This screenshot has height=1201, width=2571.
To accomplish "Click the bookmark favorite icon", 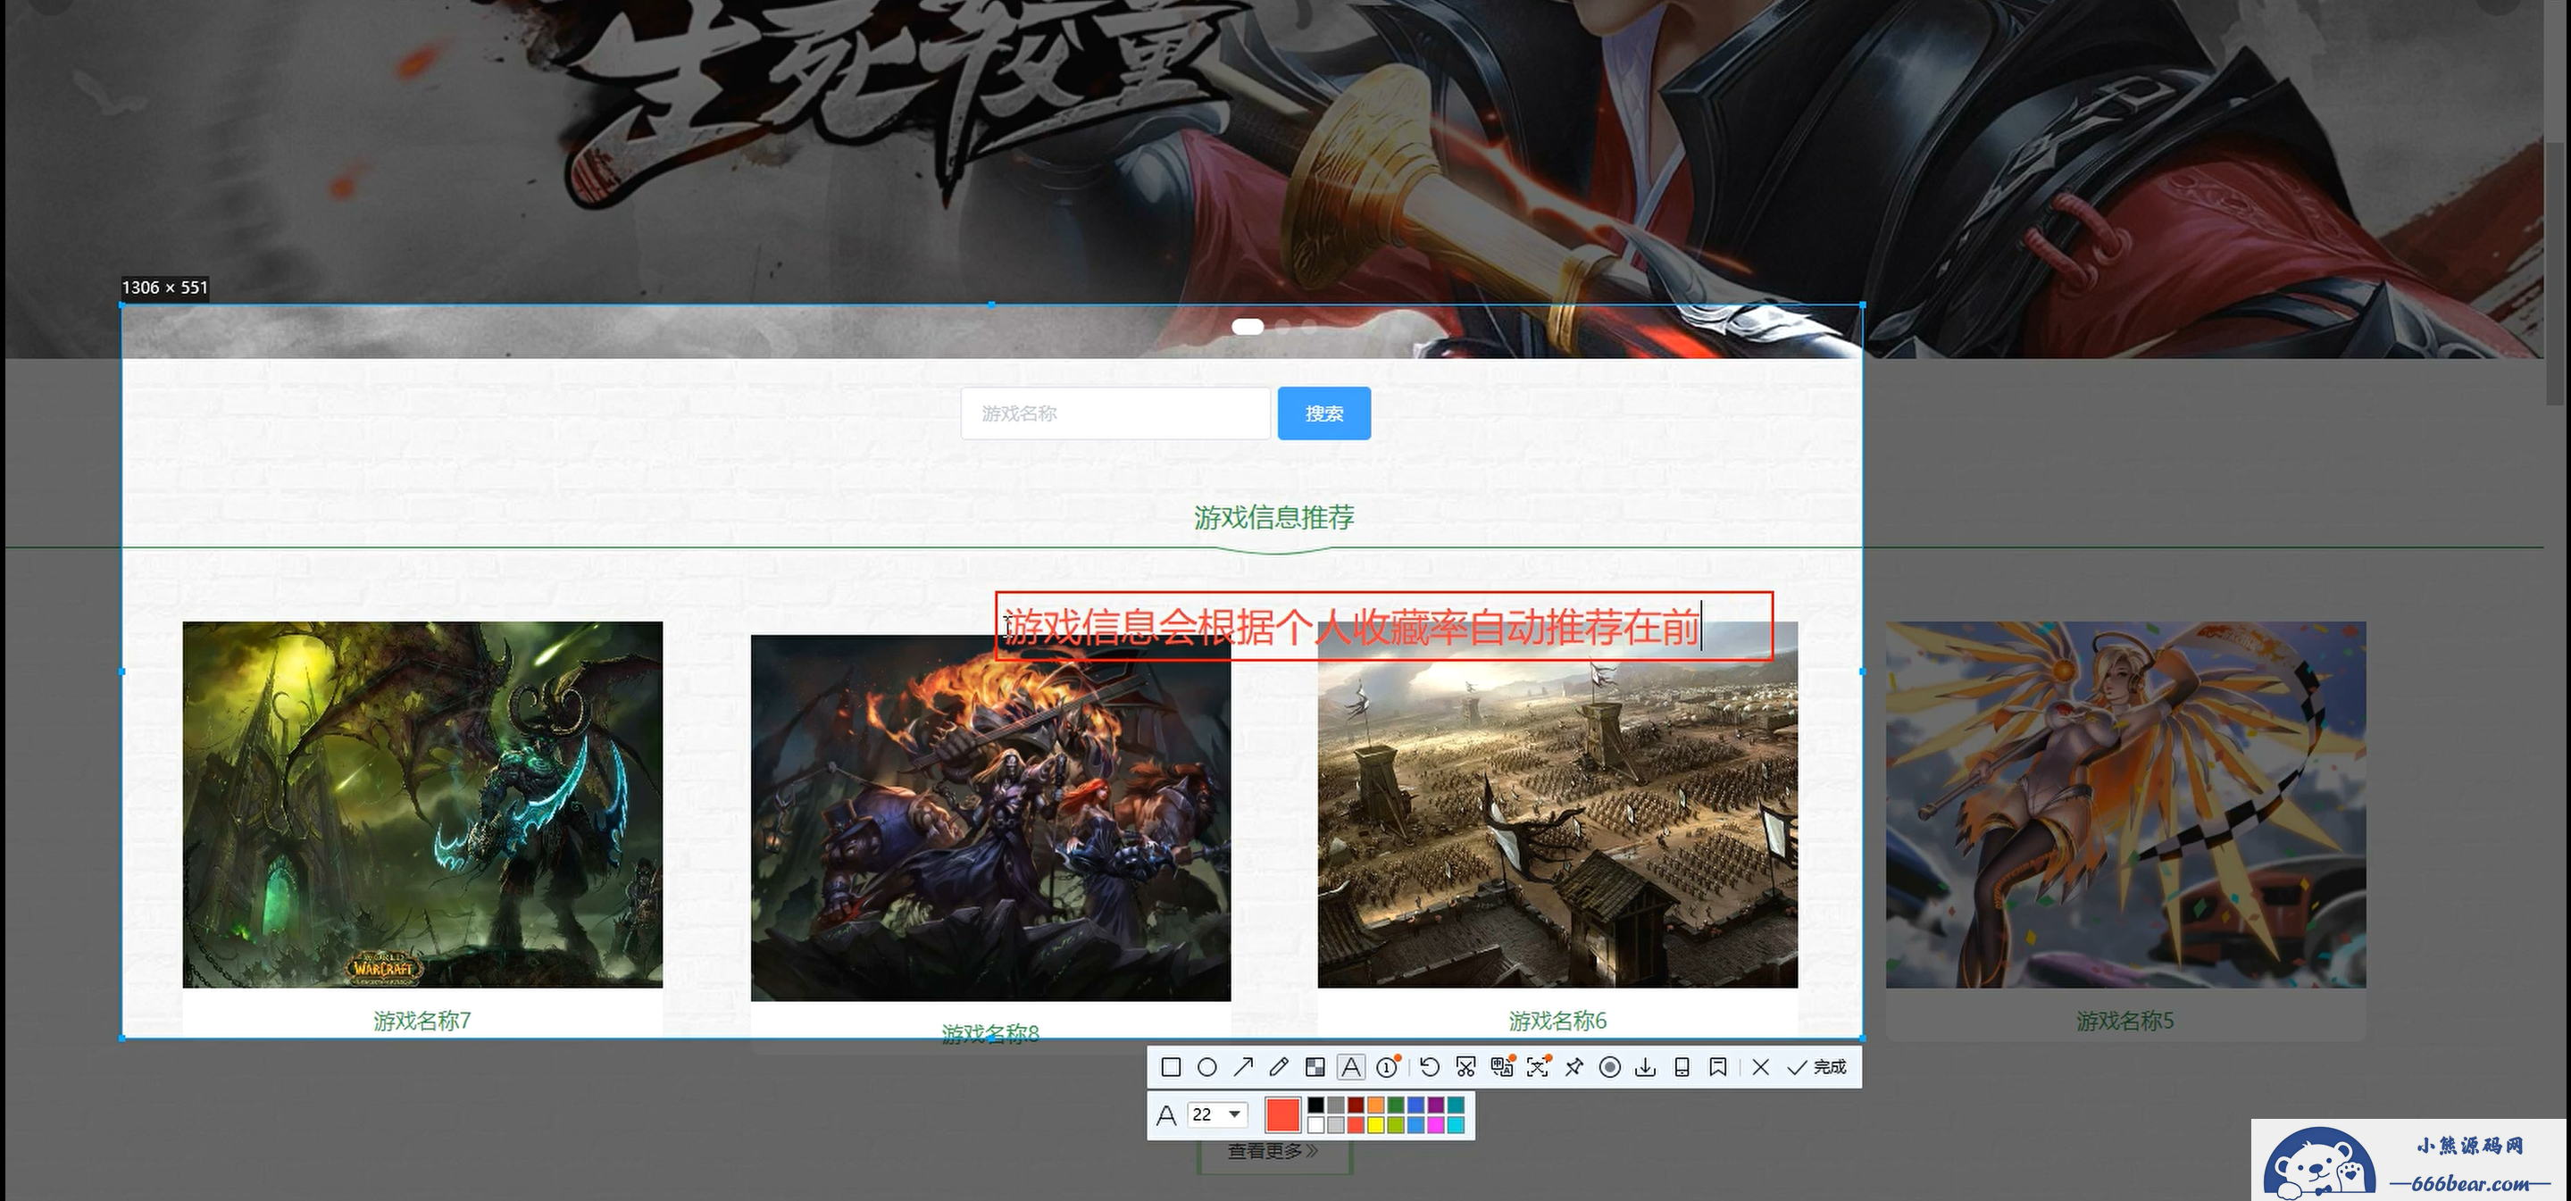I will tap(1717, 1067).
